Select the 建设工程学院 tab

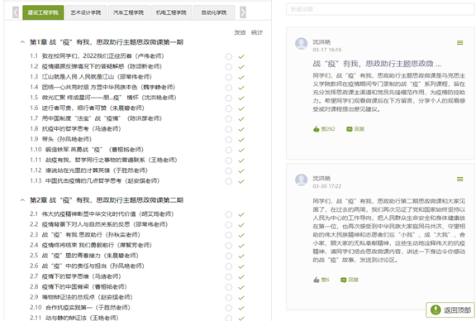click(43, 12)
